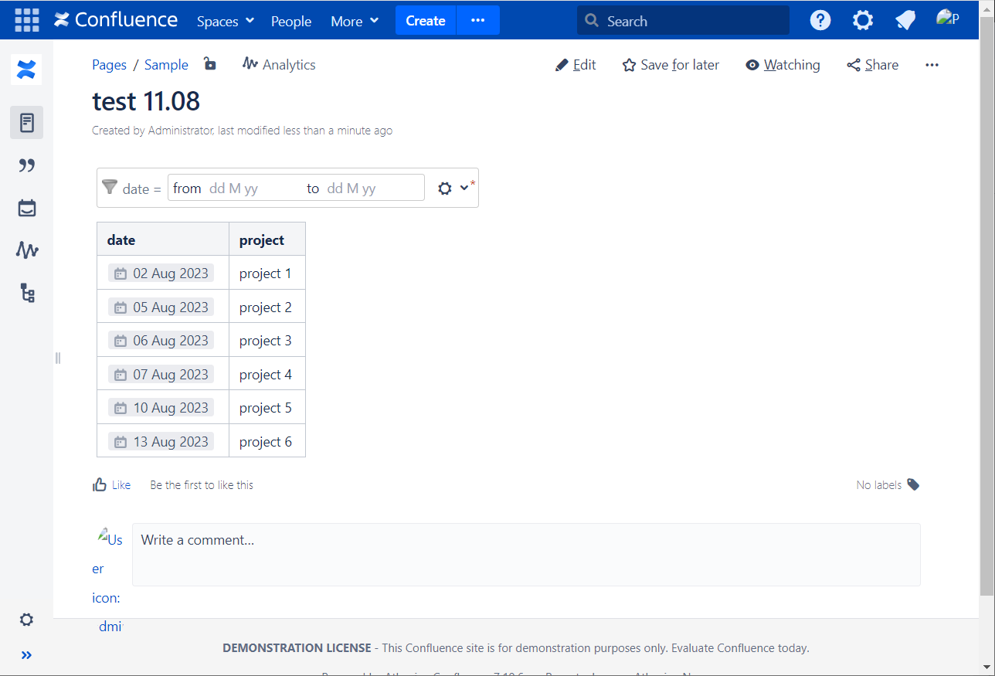
Task: Click the 'project 4' cell
Action: coord(267,375)
